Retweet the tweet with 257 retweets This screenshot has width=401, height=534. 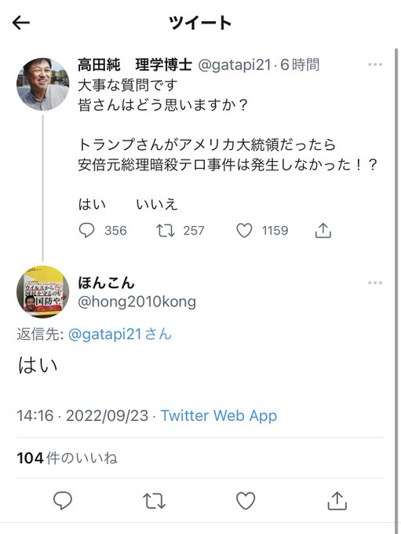pyautogui.click(x=166, y=231)
